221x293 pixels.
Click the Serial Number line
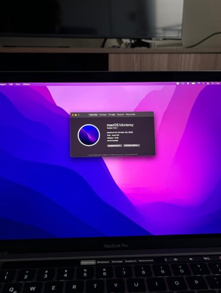click(x=113, y=141)
